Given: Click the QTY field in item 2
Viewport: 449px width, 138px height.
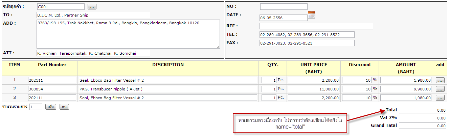Looking at the screenshot, I should pyautogui.click(x=269, y=89).
